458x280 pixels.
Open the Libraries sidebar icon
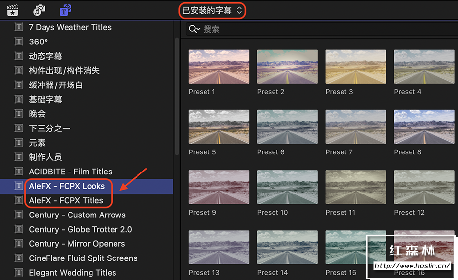[x=13, y=10]
